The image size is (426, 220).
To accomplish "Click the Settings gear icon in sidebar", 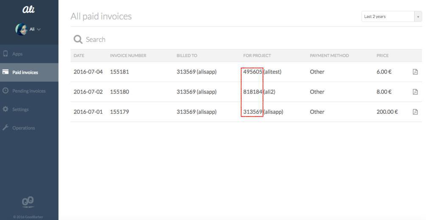I will 6,109.
